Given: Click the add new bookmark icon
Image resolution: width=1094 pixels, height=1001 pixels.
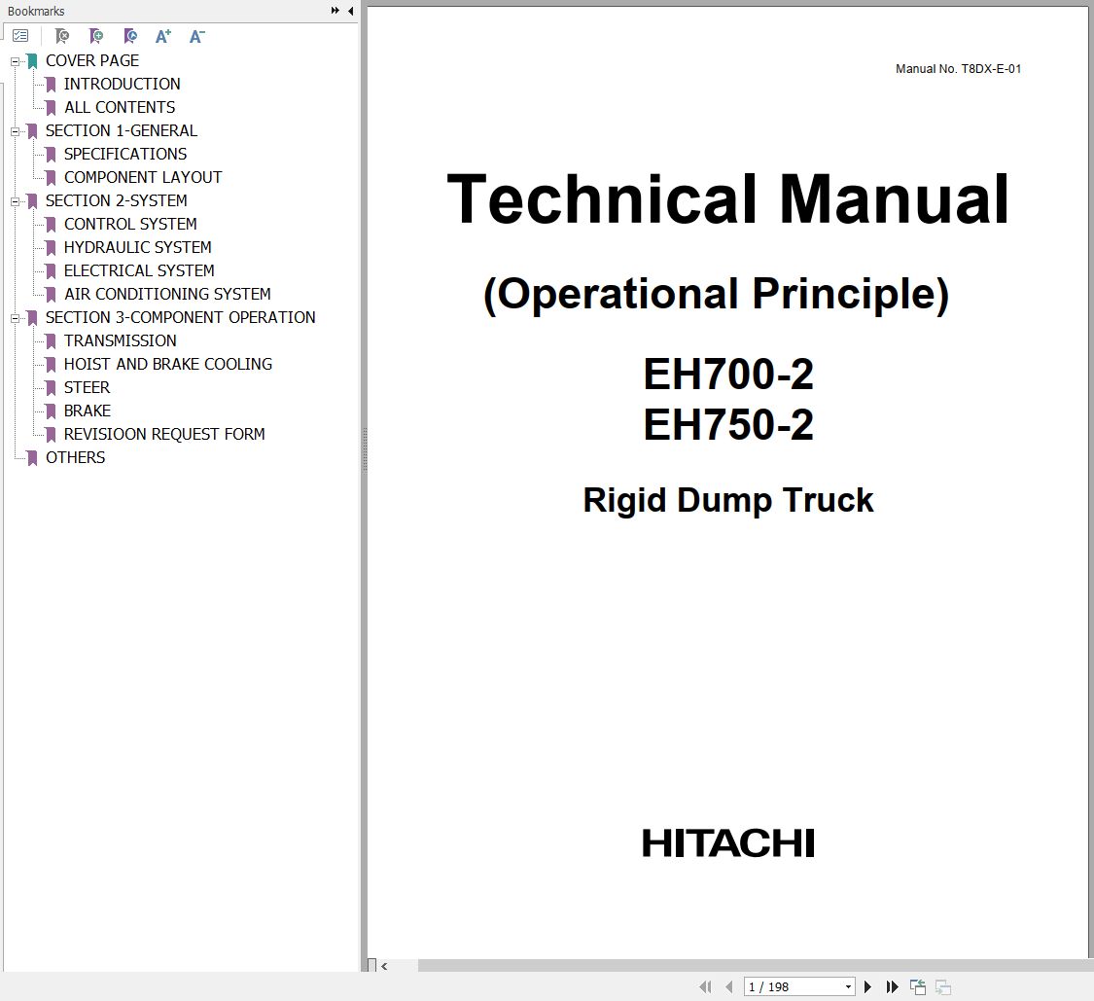Looking at the screenshot, I should [96, 36].
